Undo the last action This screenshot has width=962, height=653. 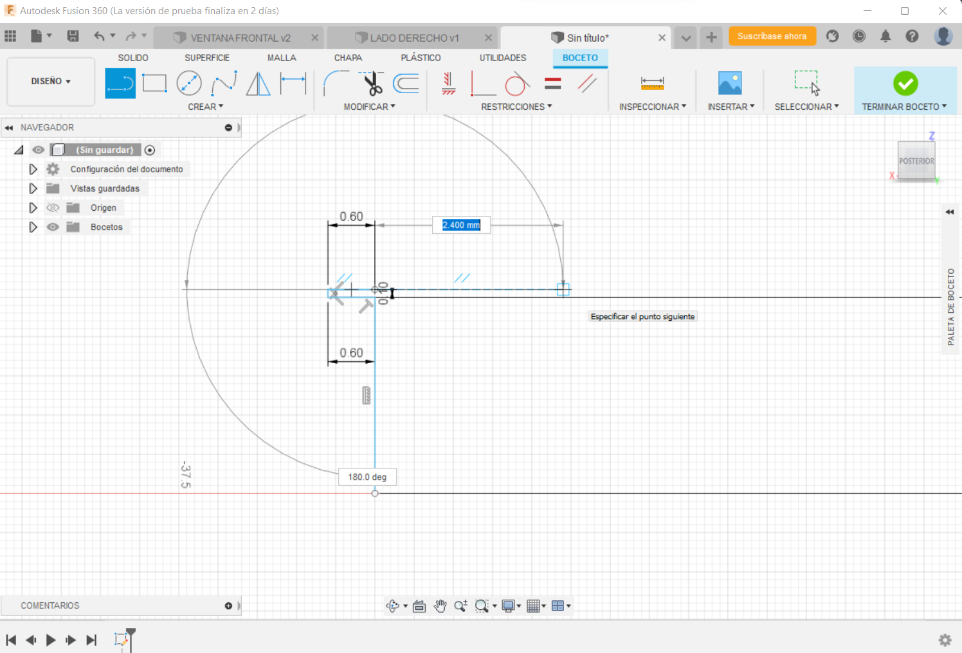tap(99, 36)
